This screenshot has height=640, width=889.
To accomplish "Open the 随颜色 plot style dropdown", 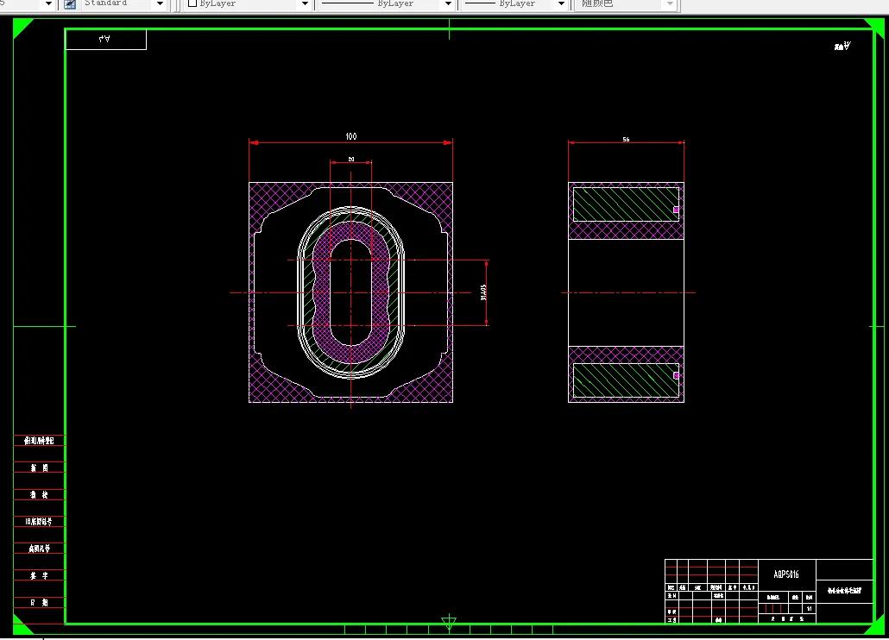I will tap(670, 4).
